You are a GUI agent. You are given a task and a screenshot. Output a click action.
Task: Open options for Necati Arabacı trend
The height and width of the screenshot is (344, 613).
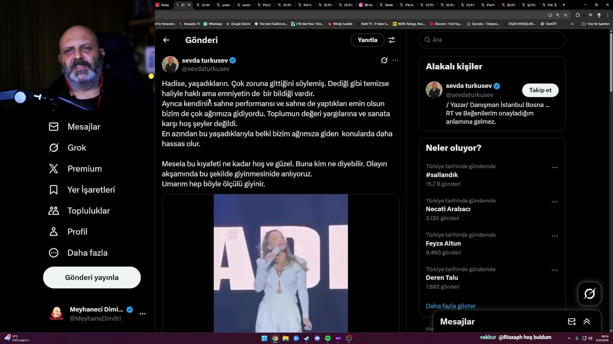pyautogui.click(x=555, y=202)
